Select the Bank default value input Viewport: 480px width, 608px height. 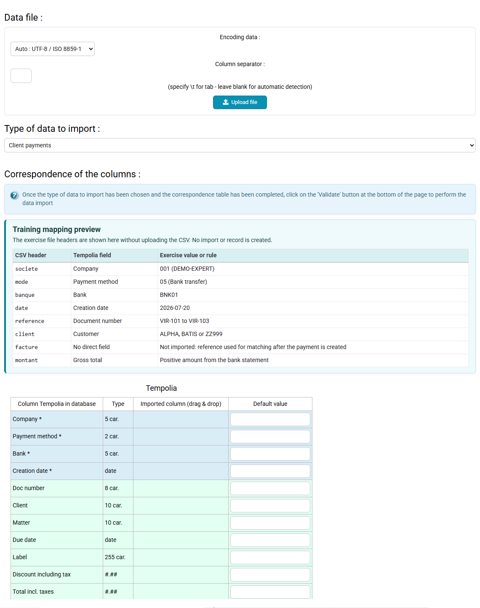[270, 454]
